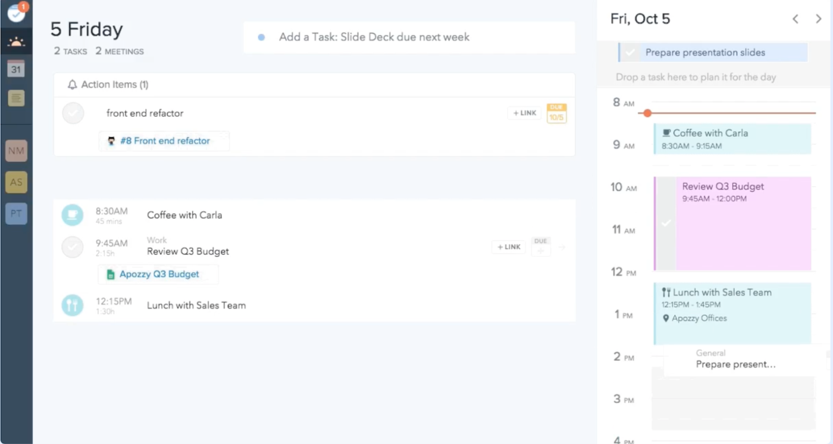Check off the Review Q3 Budget task
833x444 pixels.
(73, 247)
